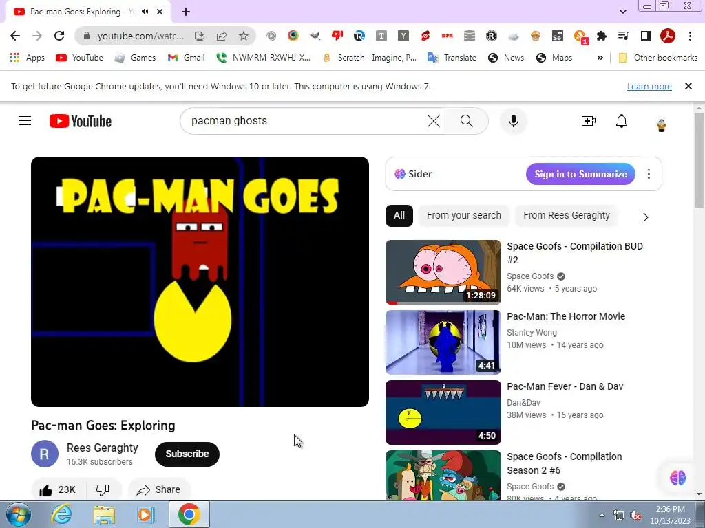705x528 pixels.
Task: Clear the pacman ghosts search text
Action: (434, 121)
